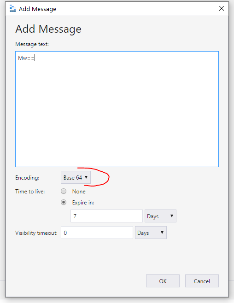Confirm with the OK button
Image resolution: width=234 pixels, height=303 pixels.
click(163, 281)
